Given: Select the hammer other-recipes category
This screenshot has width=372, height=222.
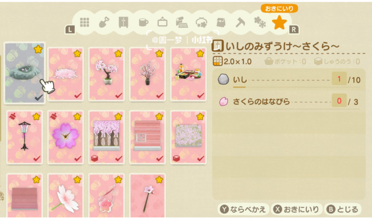Looking at the screenshot, I should [x=241, y=22].
